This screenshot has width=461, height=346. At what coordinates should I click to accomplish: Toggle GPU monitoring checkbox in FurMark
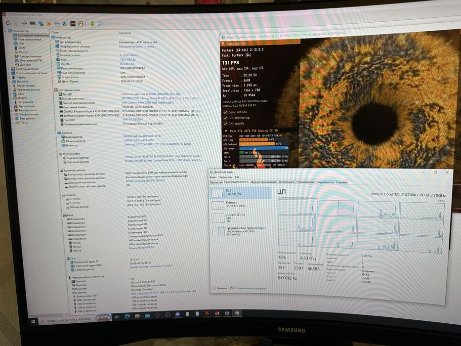tap(225, 118)
